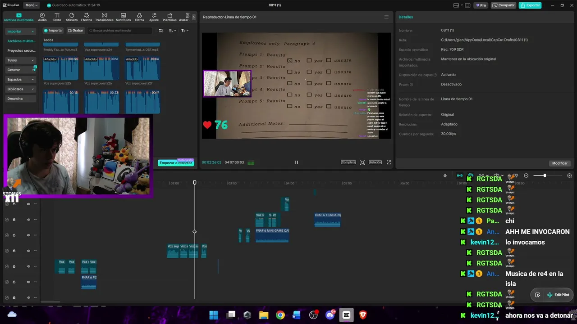
Task: Show more tabs with the right arrow
Action: (x=194, y=17)
